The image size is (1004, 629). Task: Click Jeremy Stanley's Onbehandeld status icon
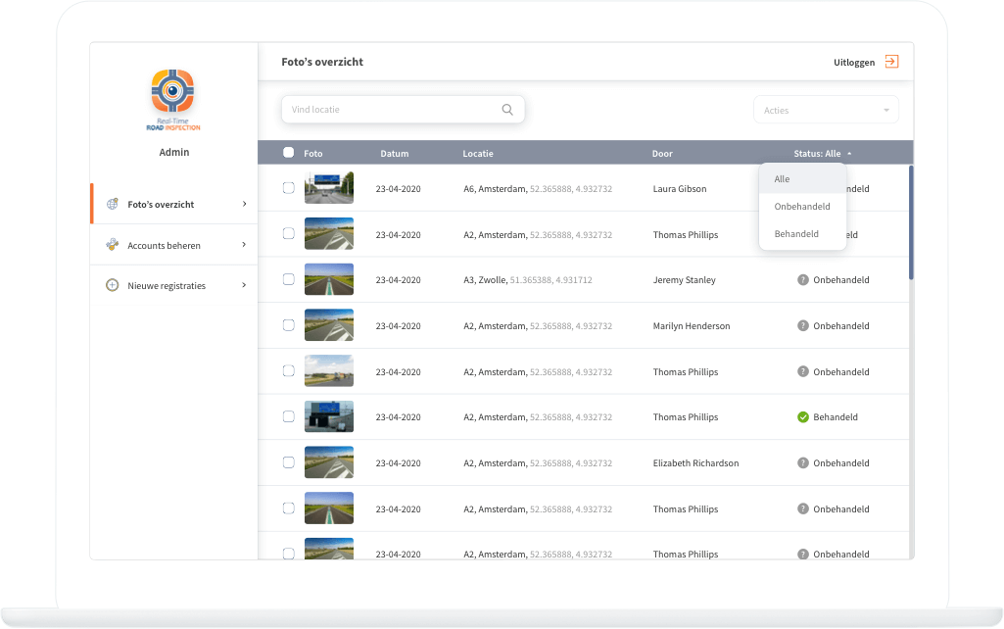(803, 279)
